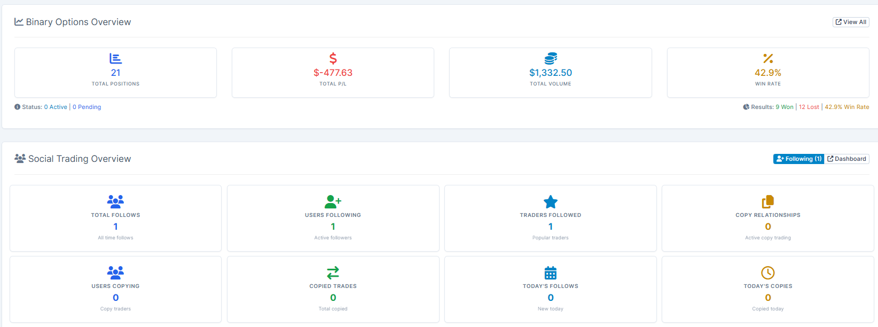Click the Users Copying people icon
The image size is (878, 327).
[x=115, y=272]
